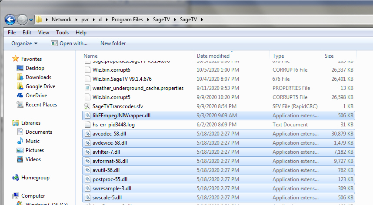373x205 pixels.
Task: Click the libFFmpegJNIWrapper.dll file icon
Action: (87, 116)
